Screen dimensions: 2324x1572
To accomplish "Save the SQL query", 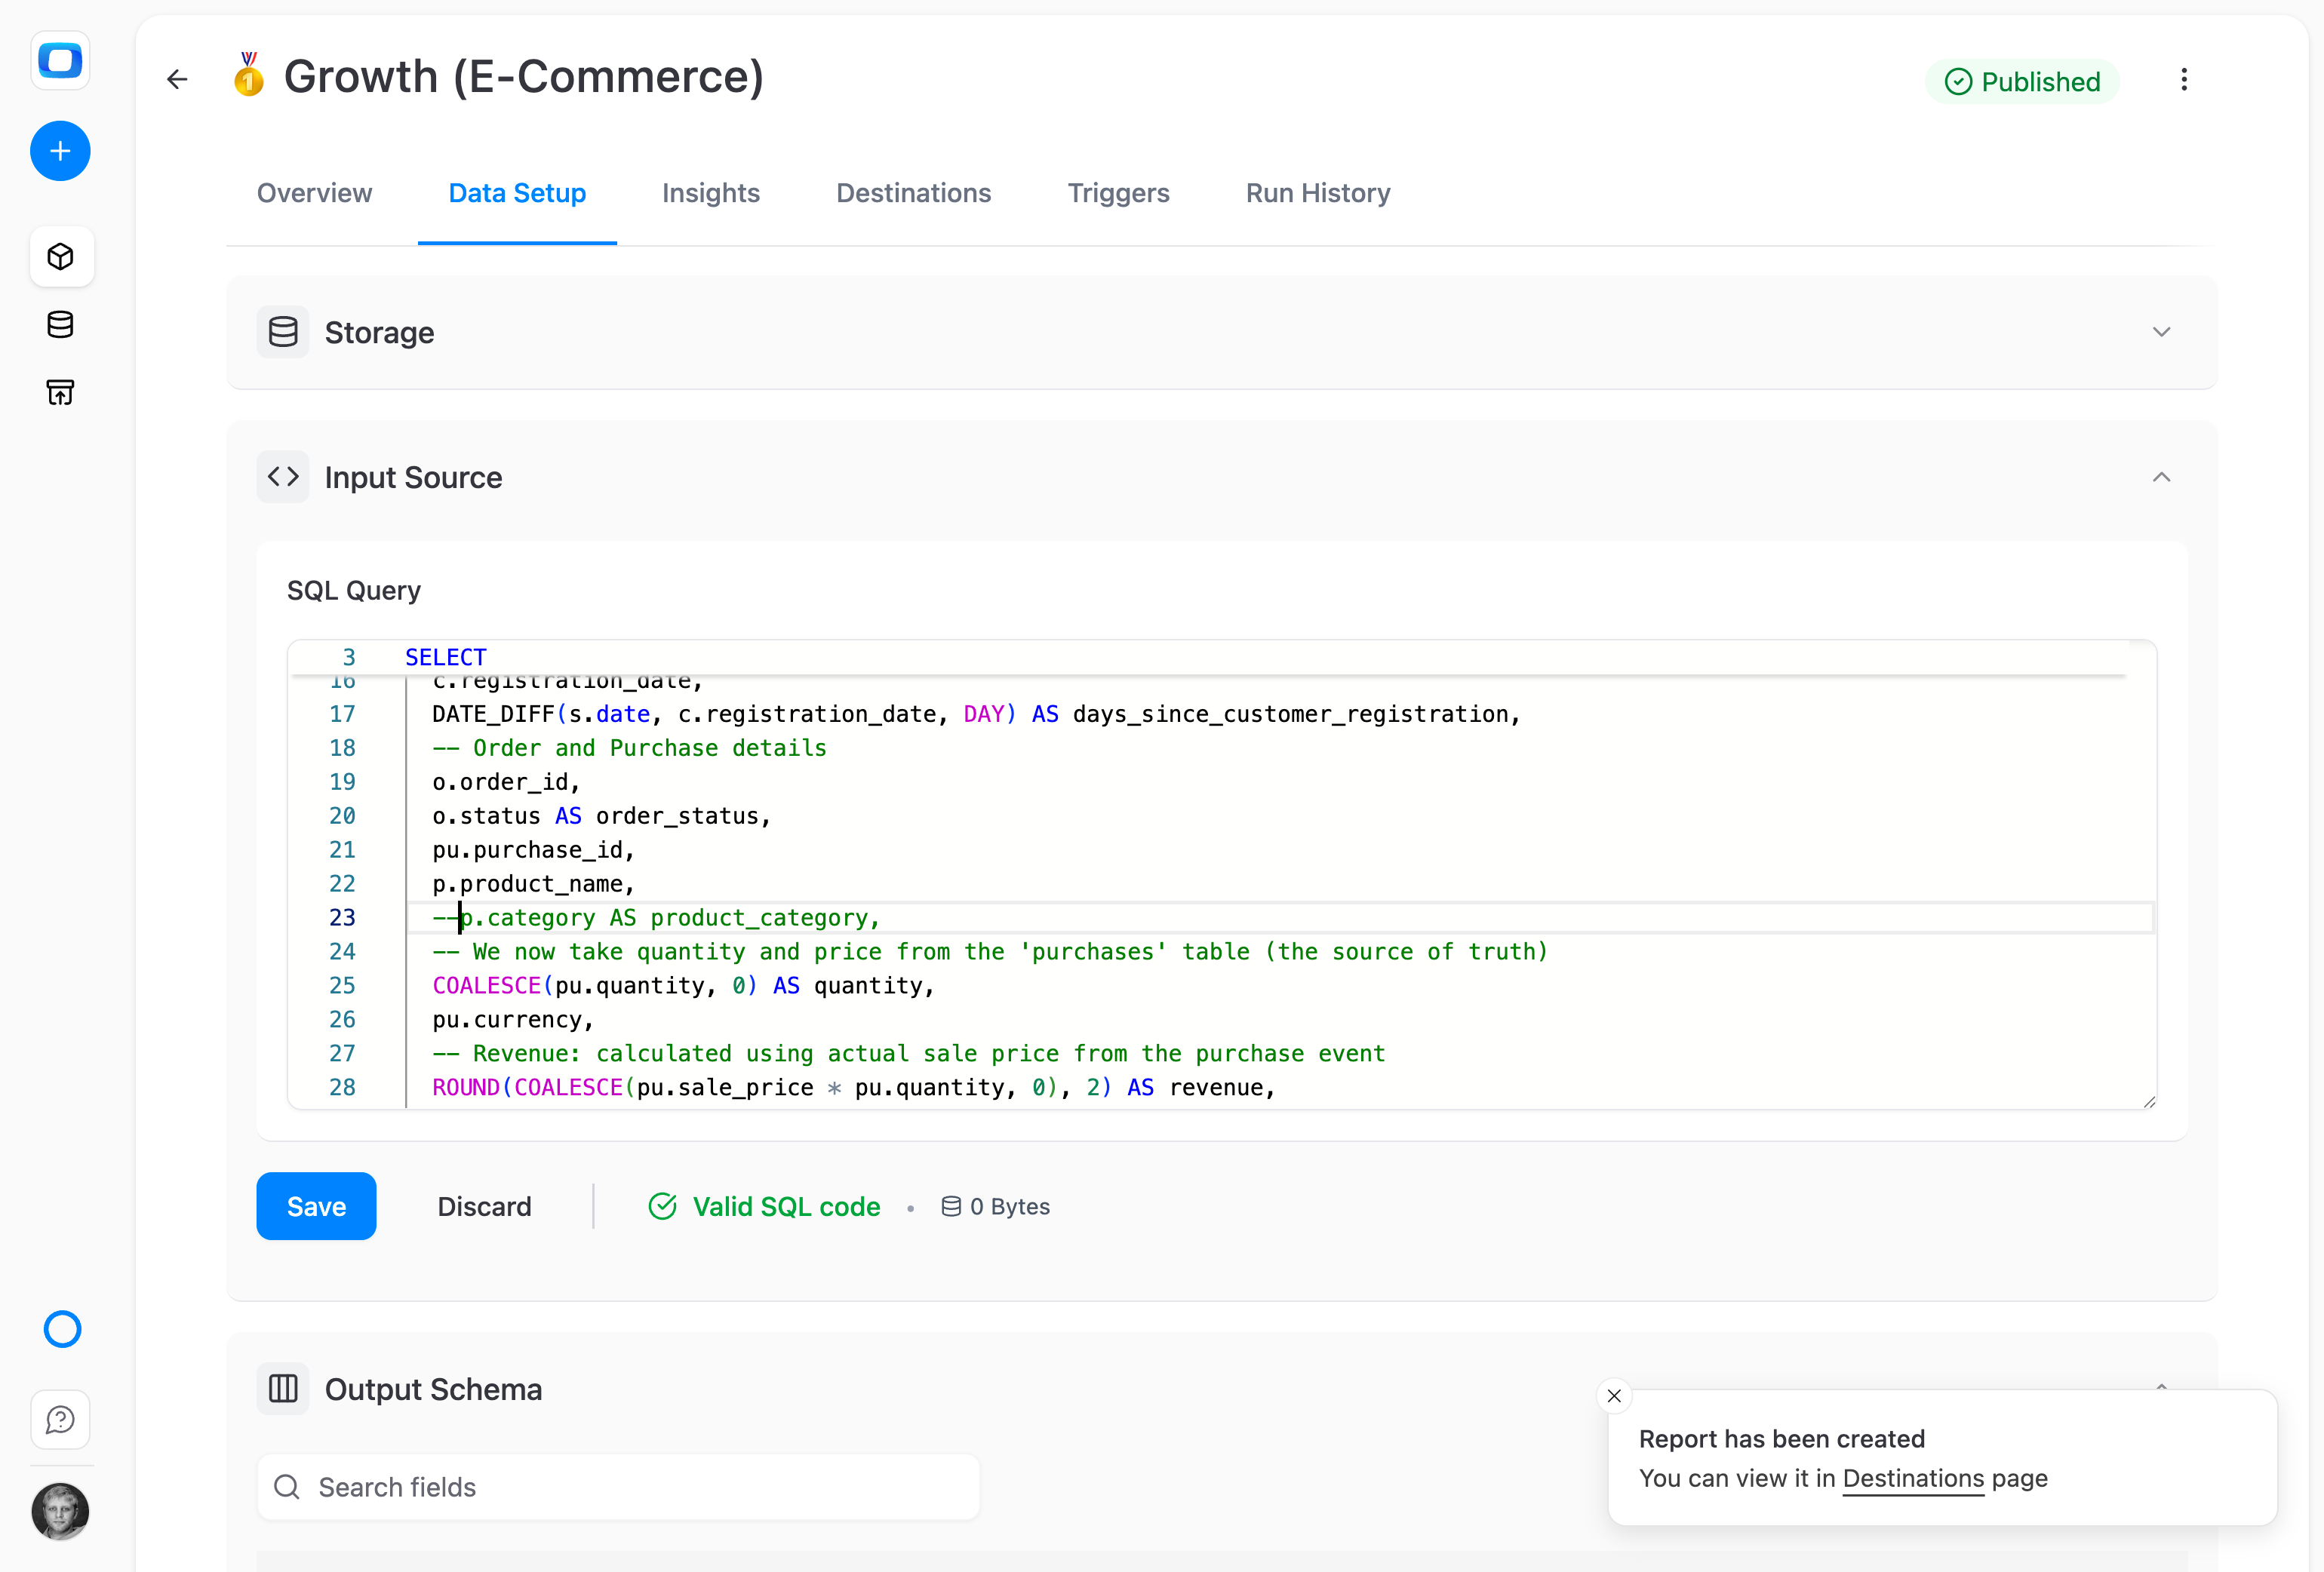I will tap(316, 1206).
